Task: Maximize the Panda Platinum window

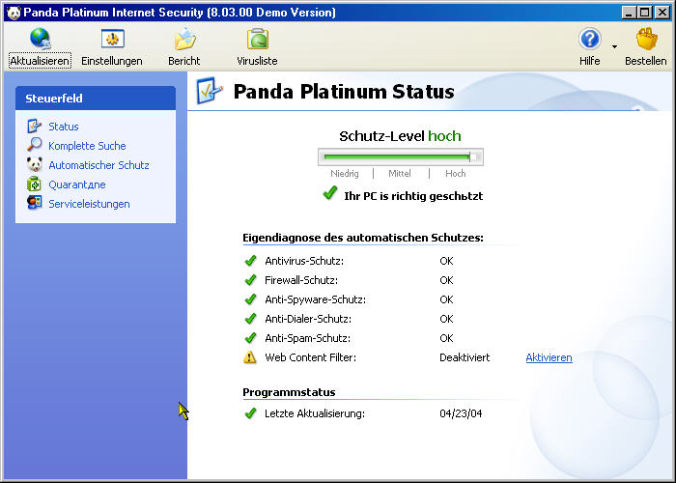Action: 644,12
